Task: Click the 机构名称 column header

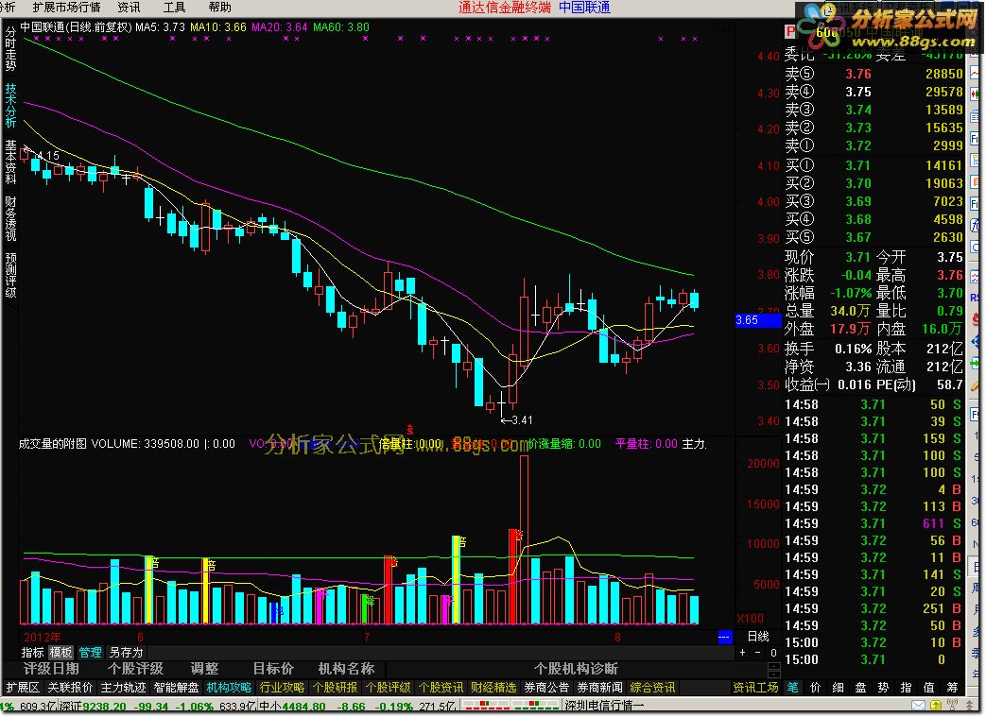Action: [346, 669]
